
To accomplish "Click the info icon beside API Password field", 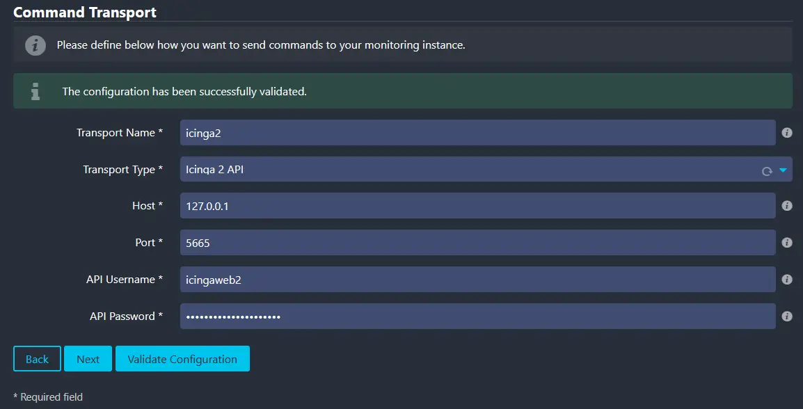I will tap(787, 316).
